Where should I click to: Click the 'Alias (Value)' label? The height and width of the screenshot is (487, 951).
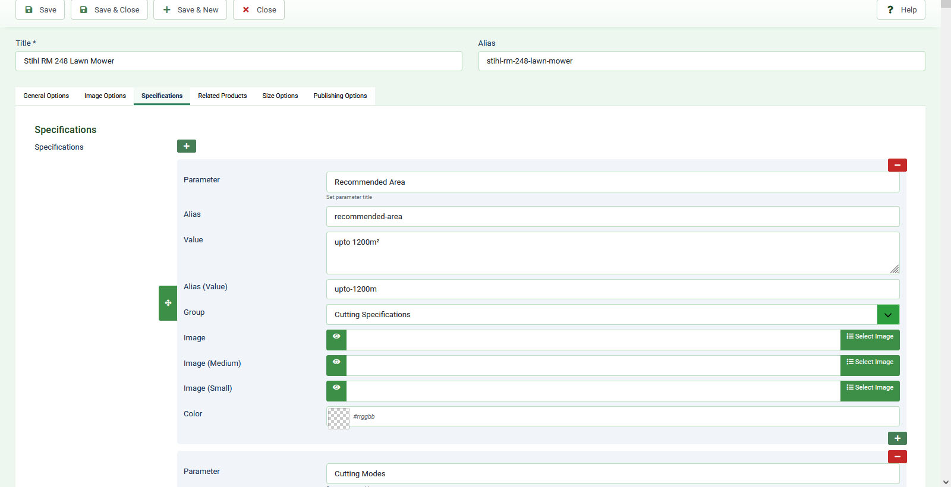pyautogui.click(x=206, y=286)
